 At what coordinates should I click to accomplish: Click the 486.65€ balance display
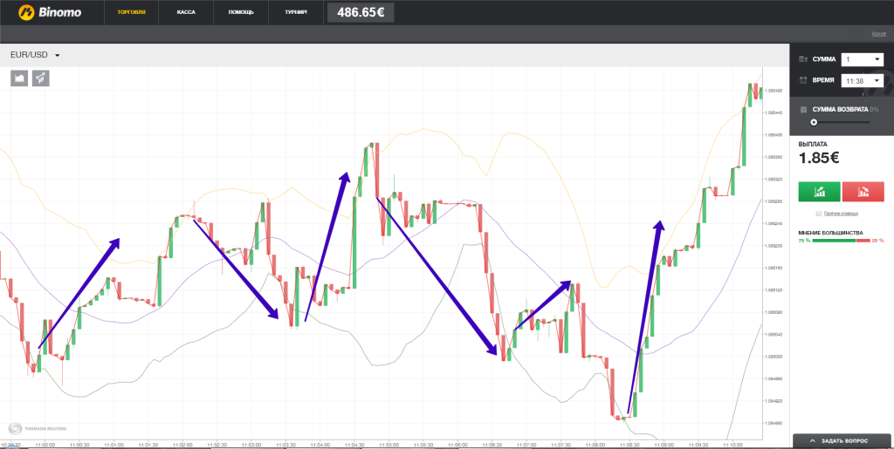(x=361, y=12)
